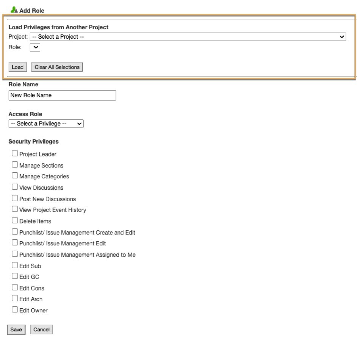357x342 pixels.
Task: Click the Role Name label
Action: point(23,84)
